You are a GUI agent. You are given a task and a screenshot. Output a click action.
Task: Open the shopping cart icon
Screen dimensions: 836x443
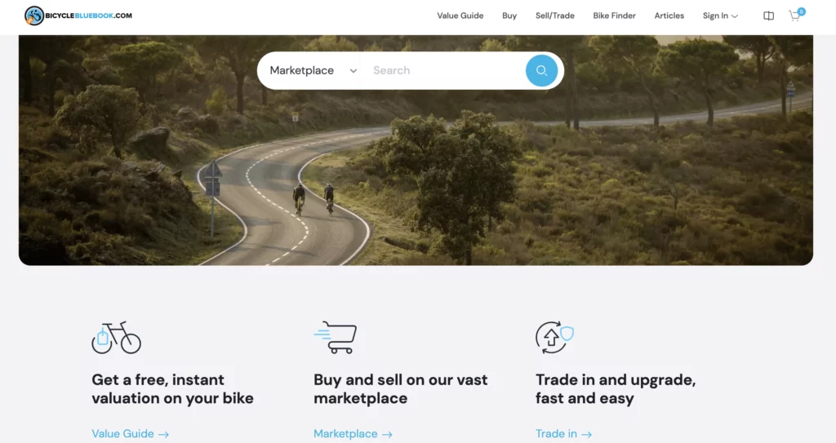[794, 16]
